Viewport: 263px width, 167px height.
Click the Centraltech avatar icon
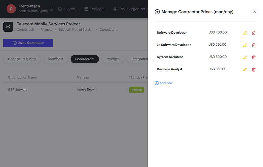coord(11,9)
